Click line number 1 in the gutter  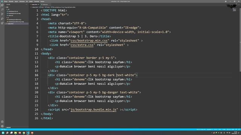[37, 10]
